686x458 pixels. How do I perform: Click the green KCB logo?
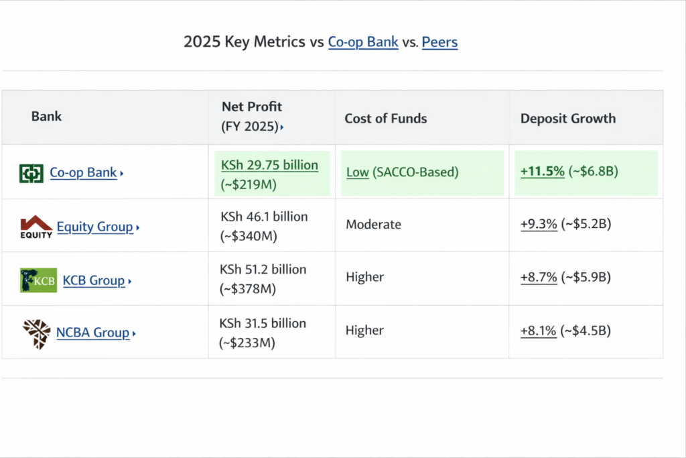[33, 280]
